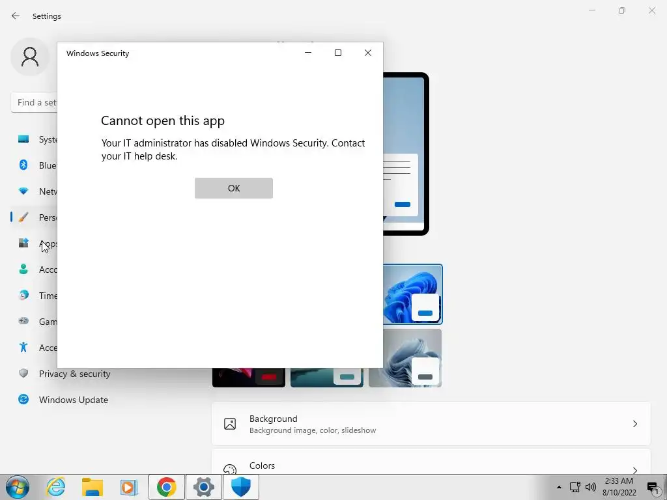Open Gaming via the controller icon
This screenshot has height=500, width=667.
(x=23, y=321)
